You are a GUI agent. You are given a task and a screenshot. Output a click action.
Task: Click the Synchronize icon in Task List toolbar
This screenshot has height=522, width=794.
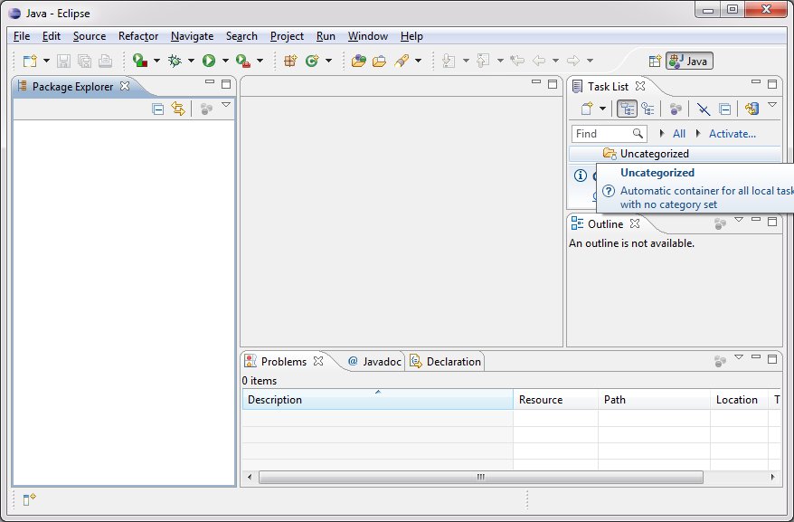click(751, 109)
